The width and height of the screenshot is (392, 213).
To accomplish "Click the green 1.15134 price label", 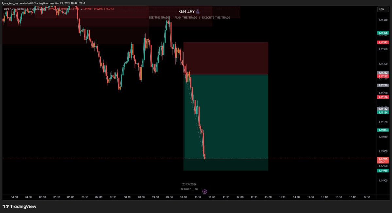I will (383, 113).
